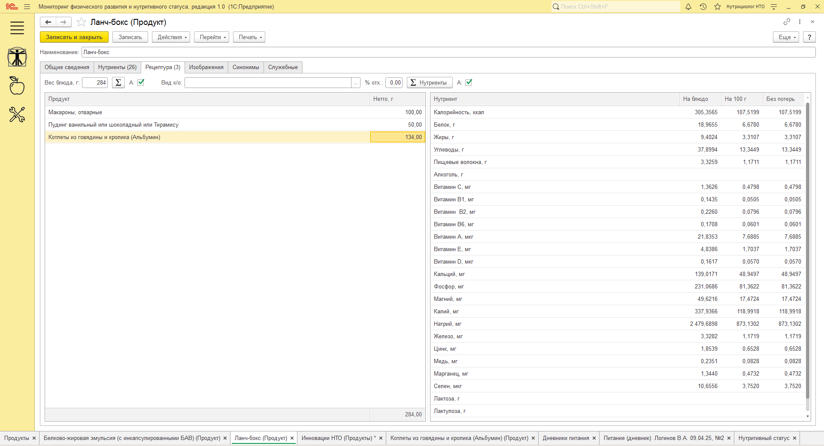Click the sigma button beside dish weight
This screenshot has width=824, height=446.
pyautogui.click(x=118, y=82)
